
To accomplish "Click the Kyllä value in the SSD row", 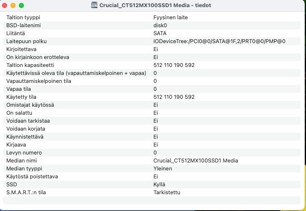I will (x=159, y=184).
